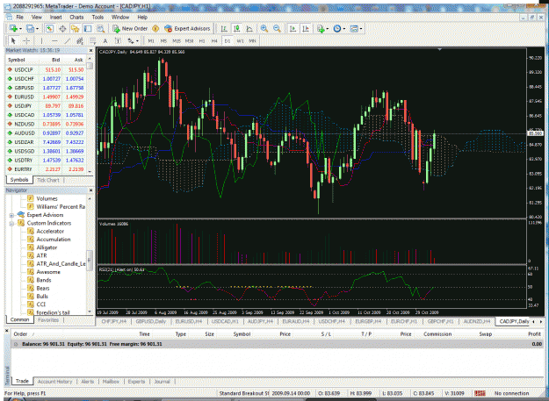Select the Text Label tool
Viewport: 549px width, 401px height.
[x=118, y=41]
